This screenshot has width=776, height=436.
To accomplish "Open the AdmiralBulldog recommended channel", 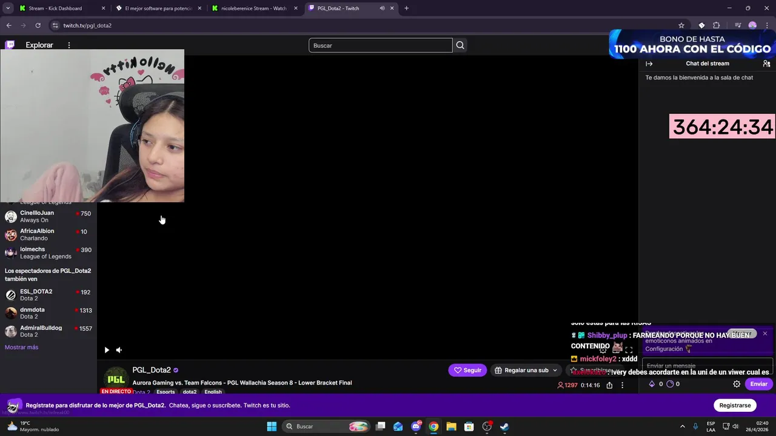I will (x=48, y=331).
